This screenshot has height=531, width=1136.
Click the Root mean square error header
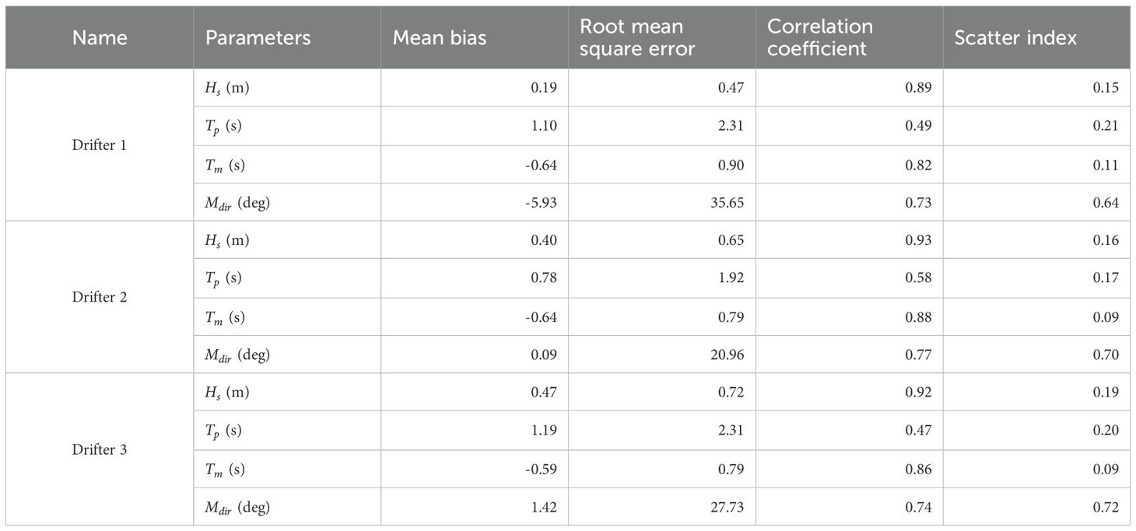click(632, 37)
